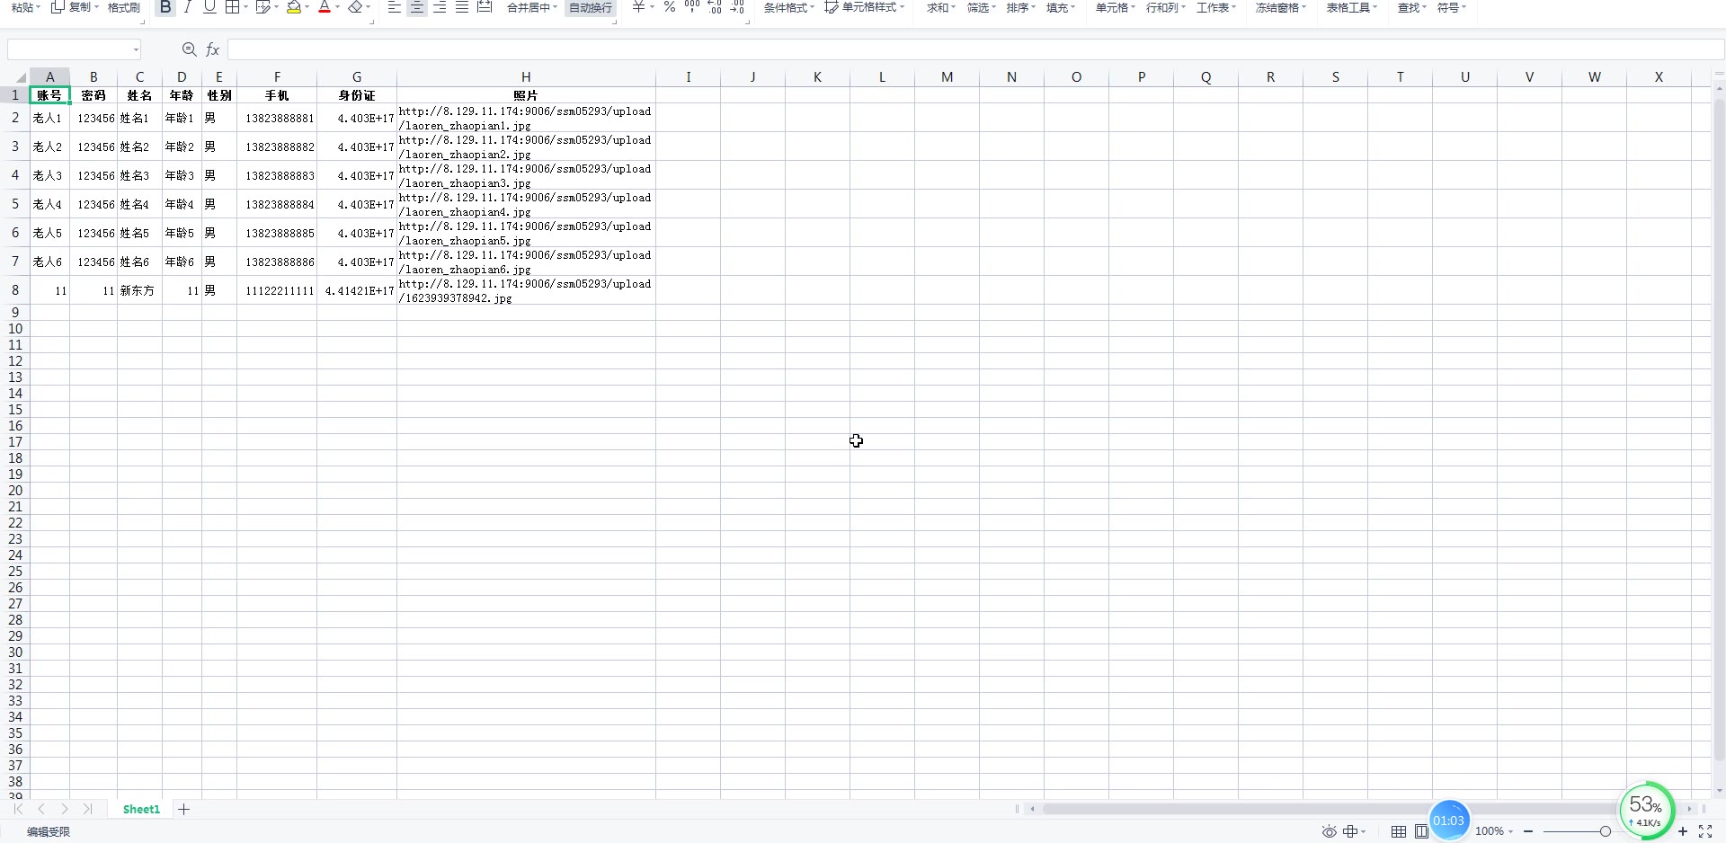Select the 照片 header cell
This screenshot has width=1726, height=843.
point(526,95)
